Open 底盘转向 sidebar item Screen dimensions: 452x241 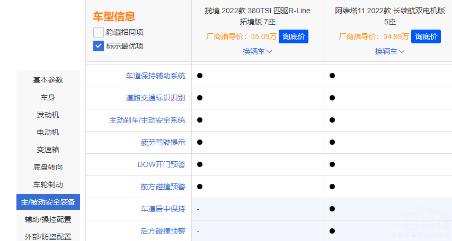[48, 167]
